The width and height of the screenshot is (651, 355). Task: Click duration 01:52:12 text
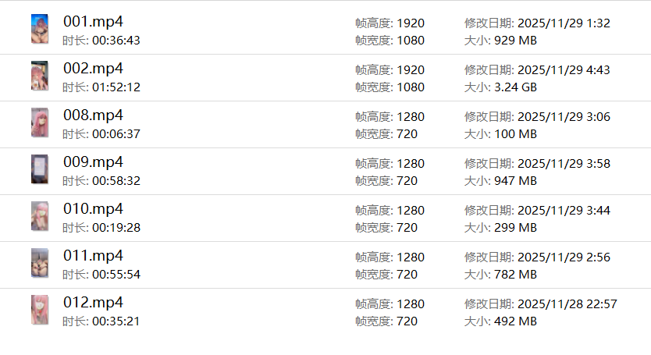116,87
